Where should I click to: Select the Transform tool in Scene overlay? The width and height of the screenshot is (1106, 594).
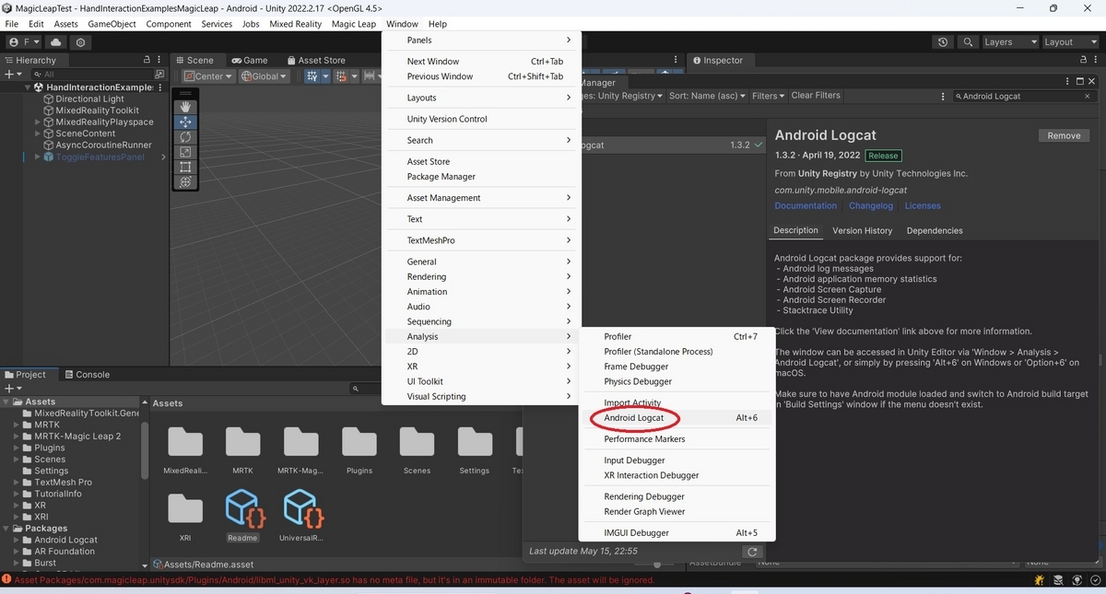pyautogui.click(x=185, y=181)
